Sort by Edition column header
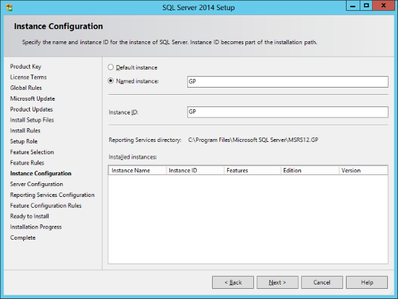 click(x=310, y=170)
